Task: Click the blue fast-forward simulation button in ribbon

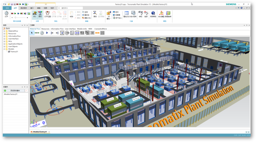Action: [18, 14]
